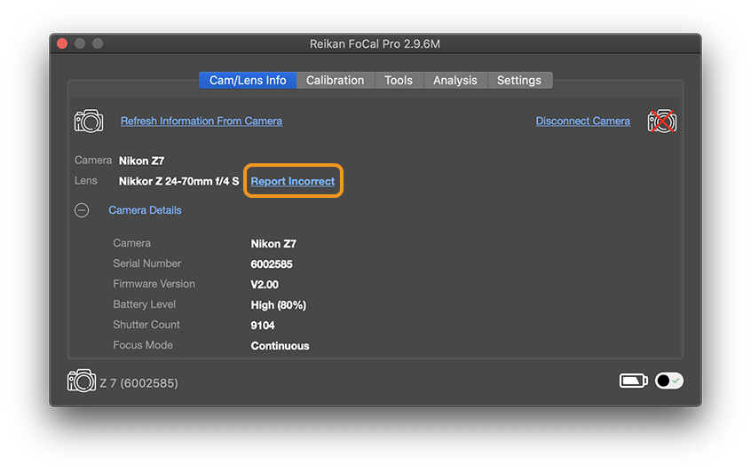Click the firmware version V2.00
The image size is (751, 472).
265,285
